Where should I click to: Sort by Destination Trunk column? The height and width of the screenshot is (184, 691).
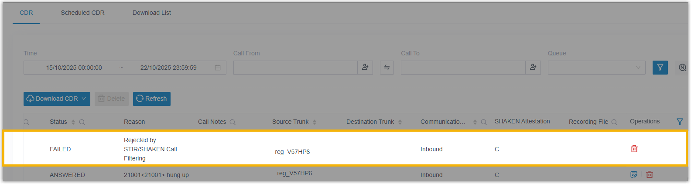[x=400, y=122]
